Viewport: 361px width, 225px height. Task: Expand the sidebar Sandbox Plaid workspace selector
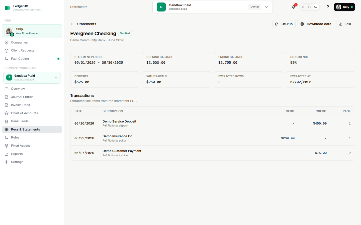(x=32, y=77)
